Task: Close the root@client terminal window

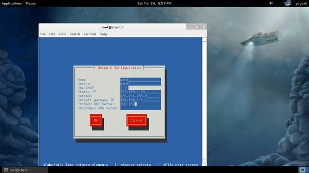Action: coord(204,27)
